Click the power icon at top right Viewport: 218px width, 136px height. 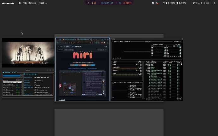pos(214,3)
